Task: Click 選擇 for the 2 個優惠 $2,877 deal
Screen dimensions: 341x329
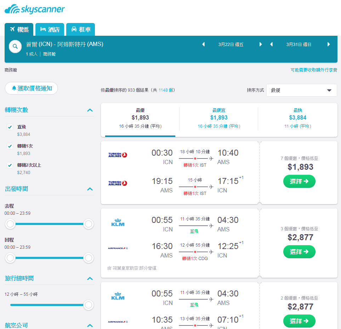Action: [x=299, y=321]
